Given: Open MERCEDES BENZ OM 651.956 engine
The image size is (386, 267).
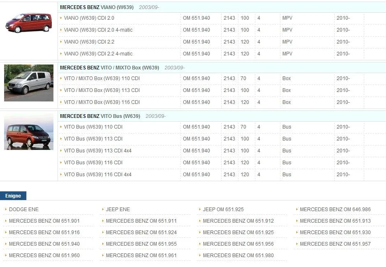Looking at the screenshot, I should 238,244.
